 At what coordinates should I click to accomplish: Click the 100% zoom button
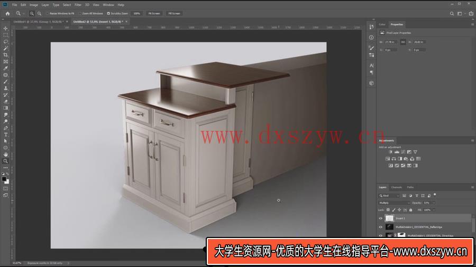point(137,14)
